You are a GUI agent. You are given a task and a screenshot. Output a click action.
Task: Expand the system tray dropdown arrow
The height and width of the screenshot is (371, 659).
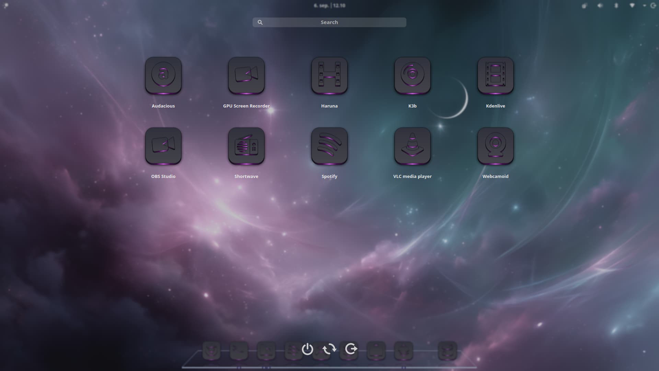(x=644, y=5)
